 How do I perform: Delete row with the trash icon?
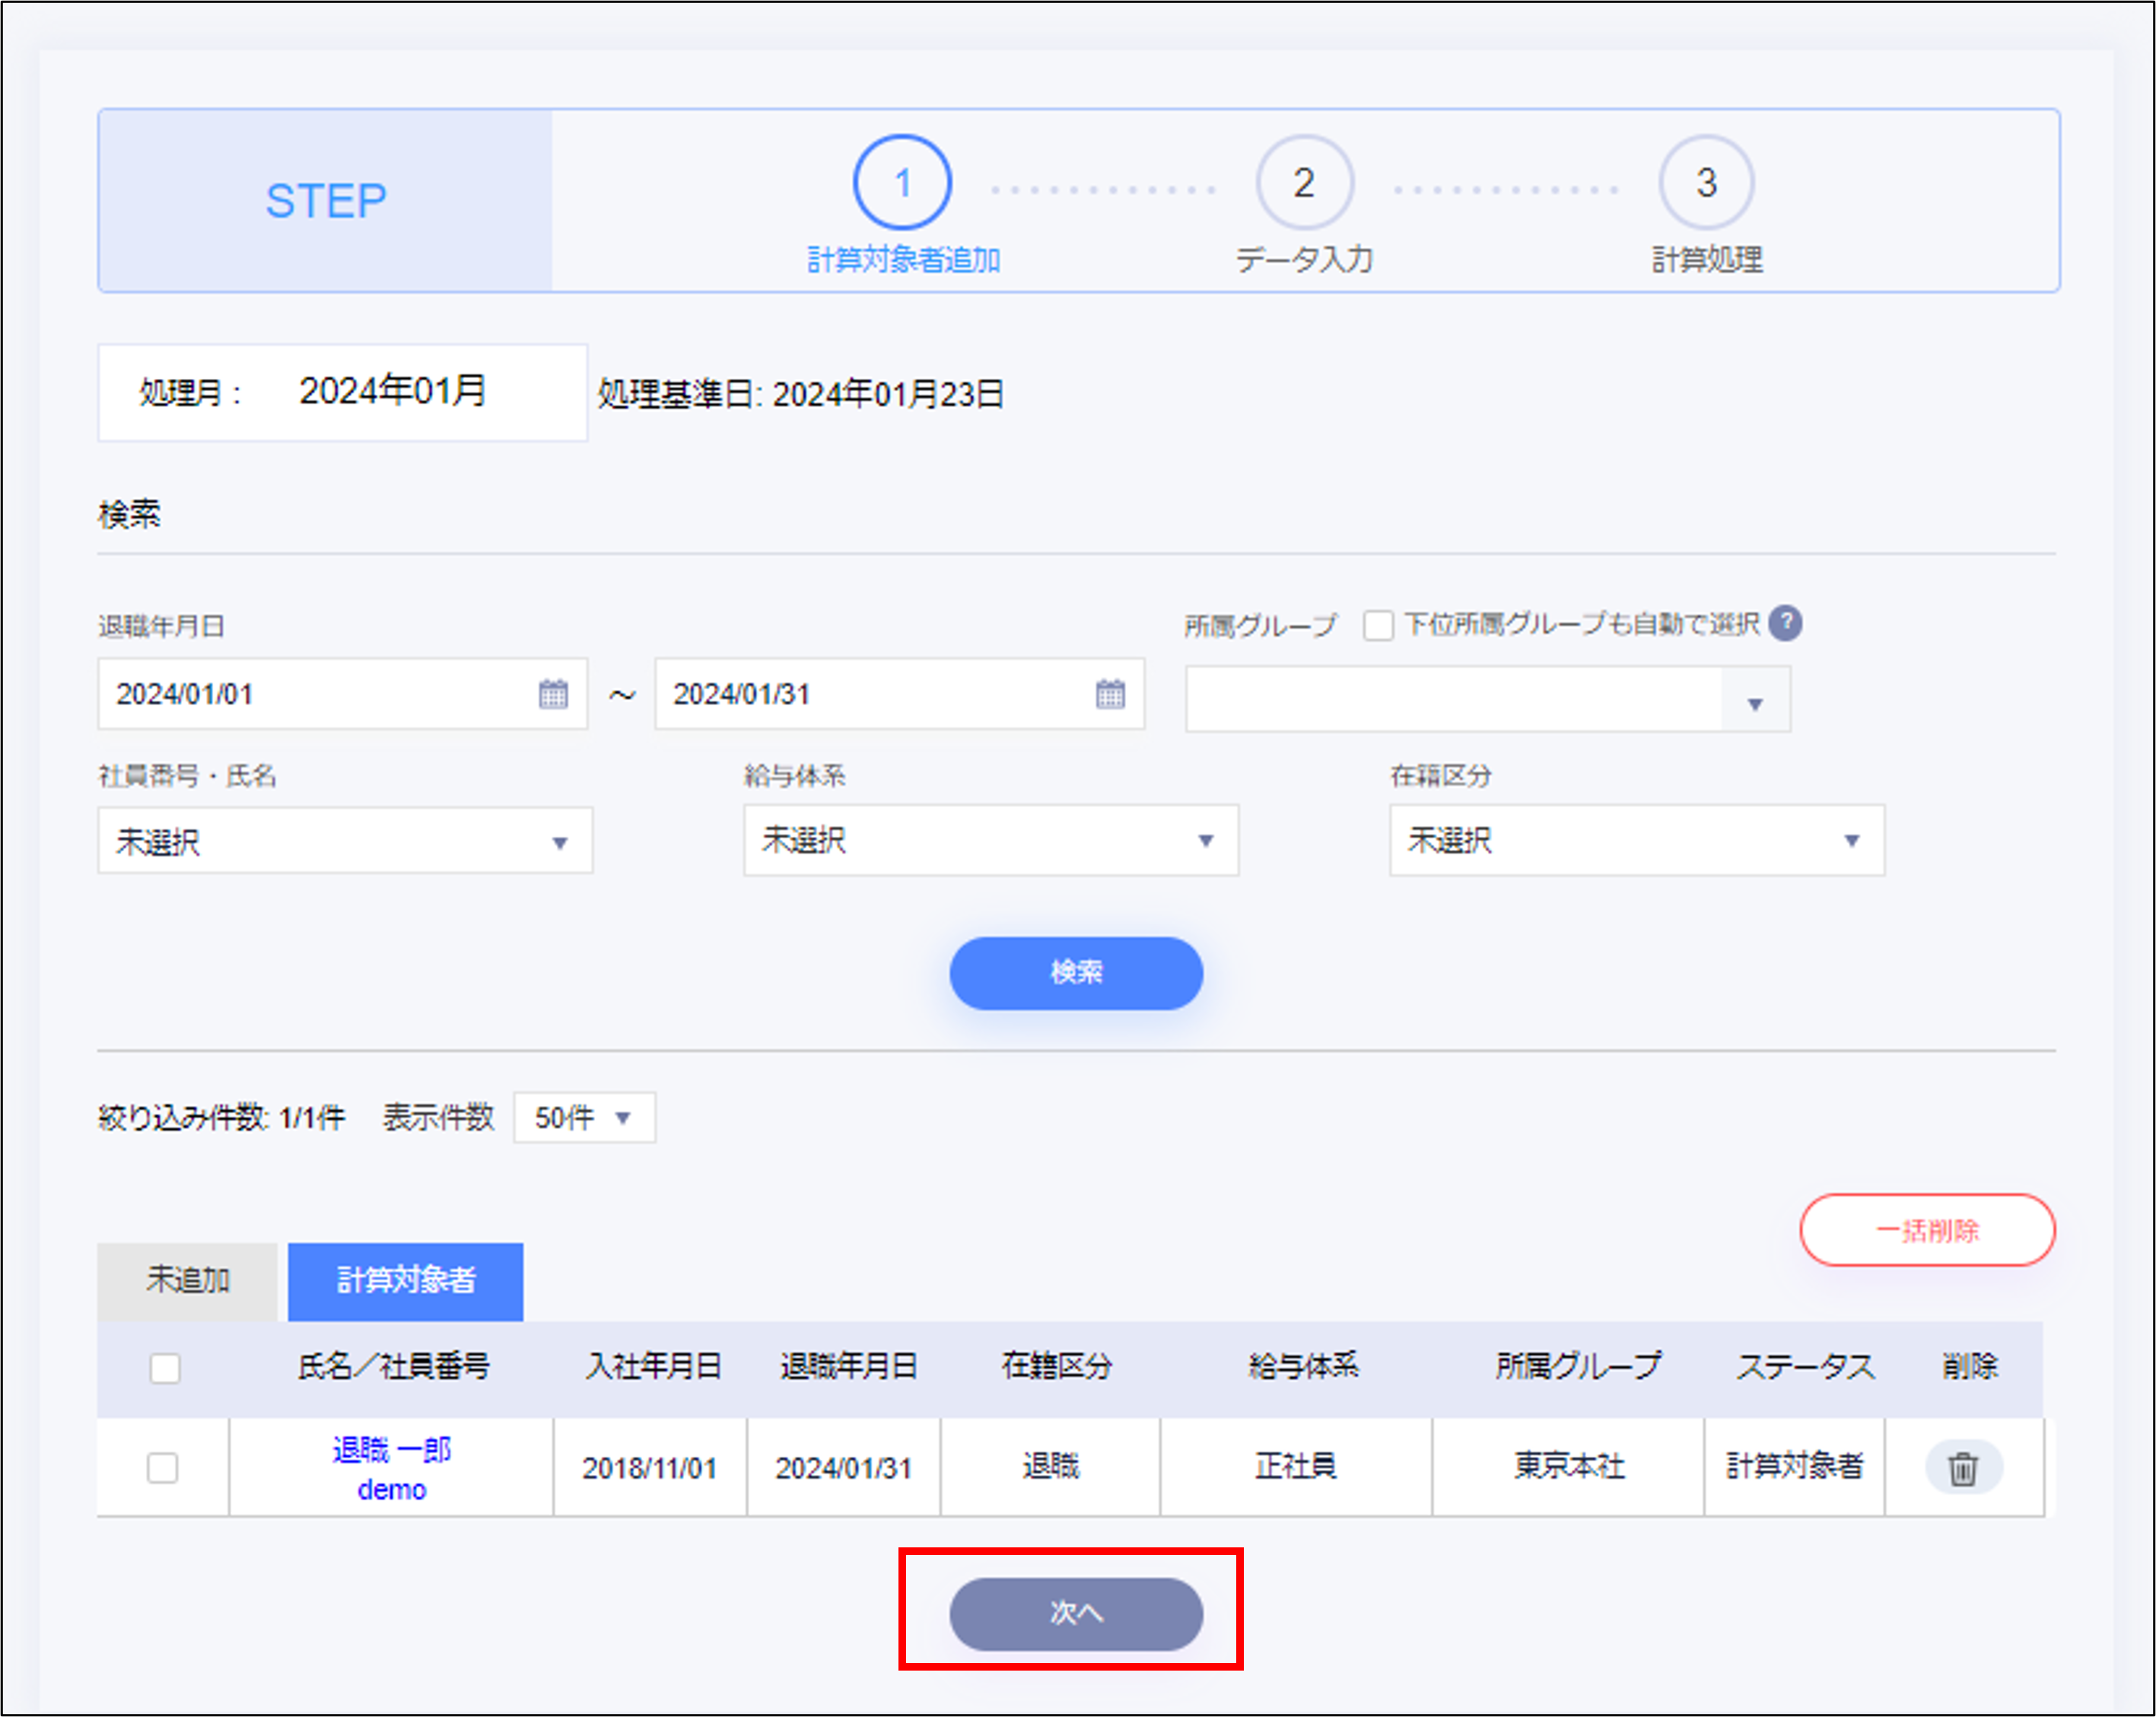[1962, 1468]
